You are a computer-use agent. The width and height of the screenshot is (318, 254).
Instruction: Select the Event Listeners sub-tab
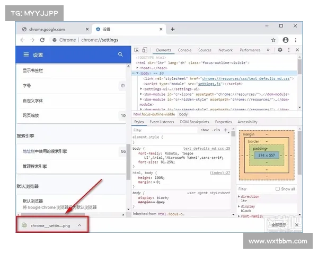162,122
